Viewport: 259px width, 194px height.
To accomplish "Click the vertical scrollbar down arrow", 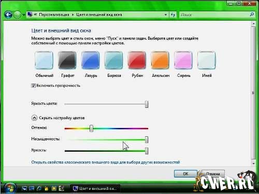I will pos(253,163).
